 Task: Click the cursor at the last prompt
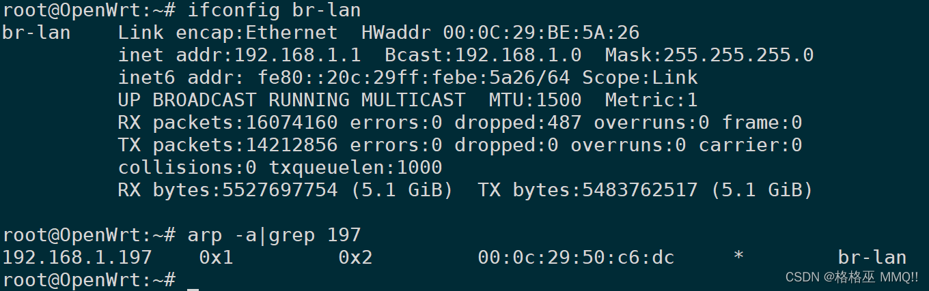coord(193,281)
